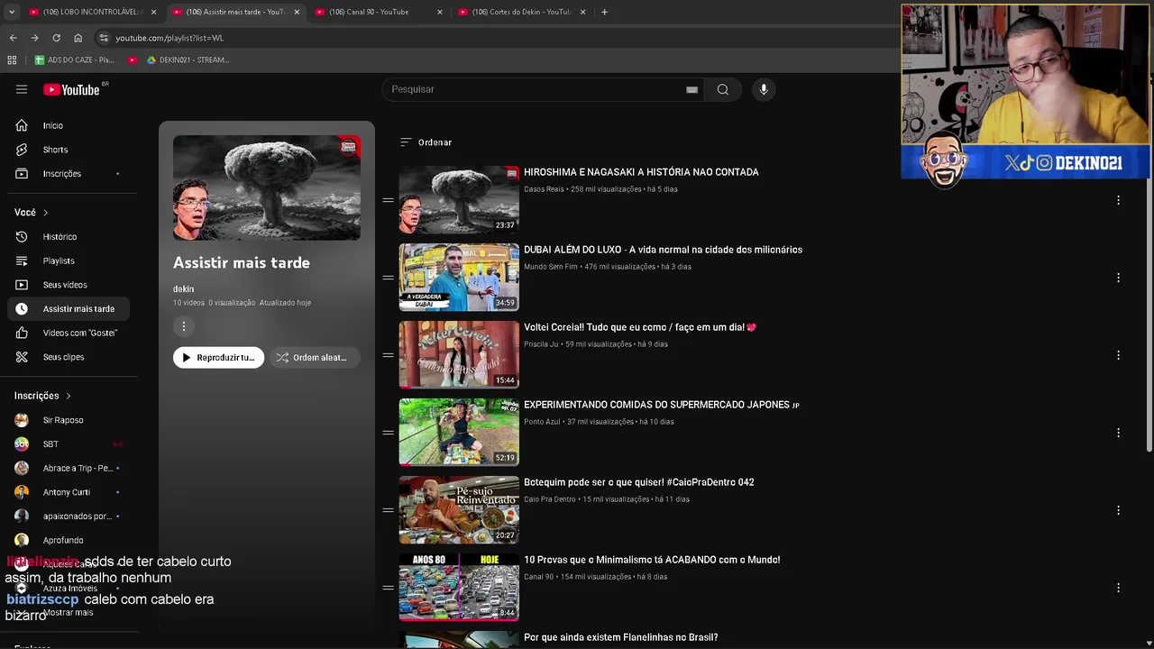Viewport: 1154px width, 649px height.
Task: Select the Assistir mais tarde browser tab
Action: point(235,12)
